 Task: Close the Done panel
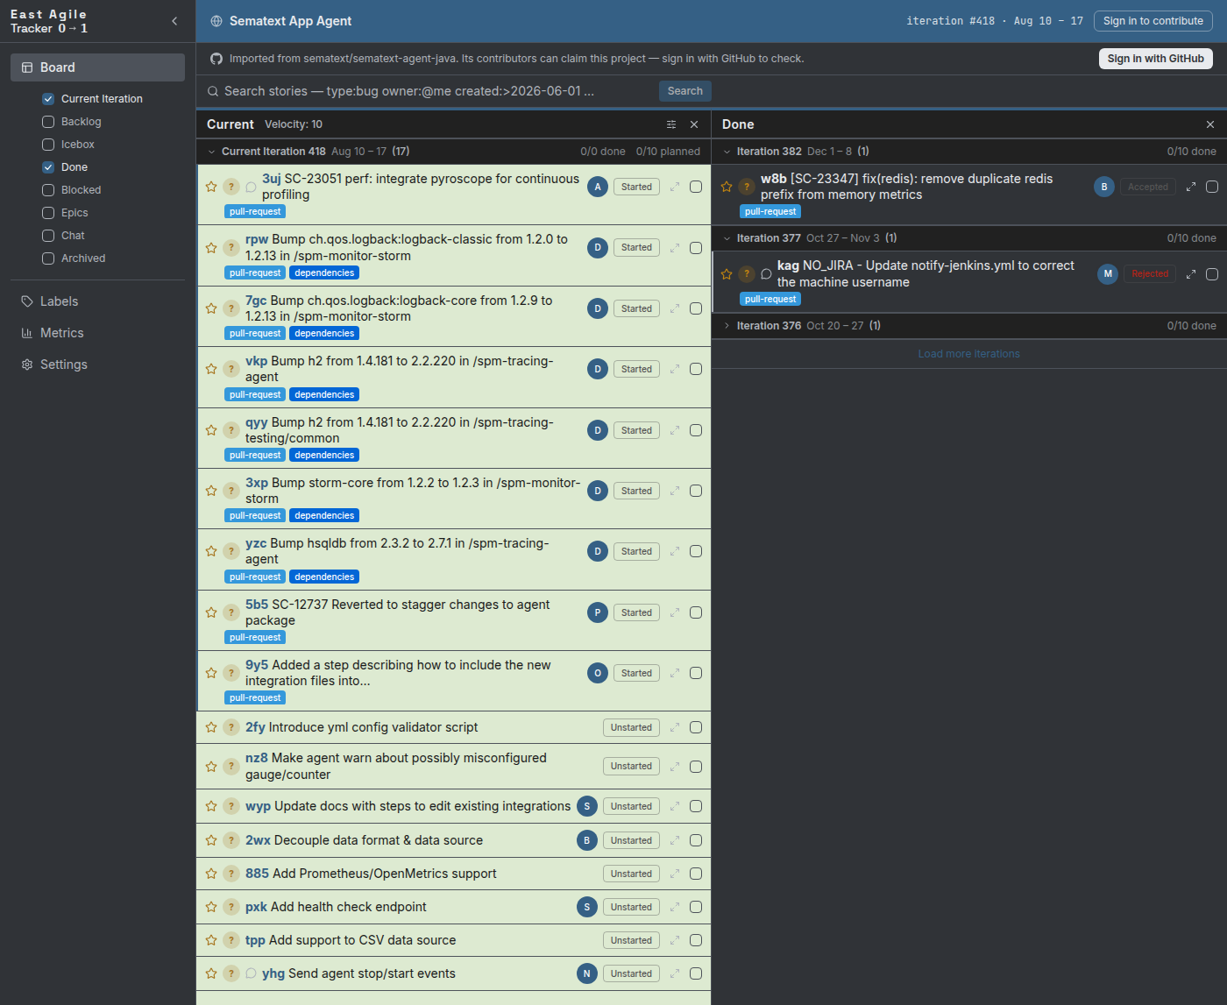[x=1210, y=124]
